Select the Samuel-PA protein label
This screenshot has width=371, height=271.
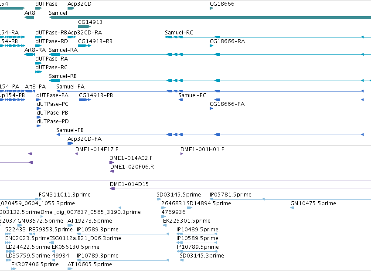(71, 87)
